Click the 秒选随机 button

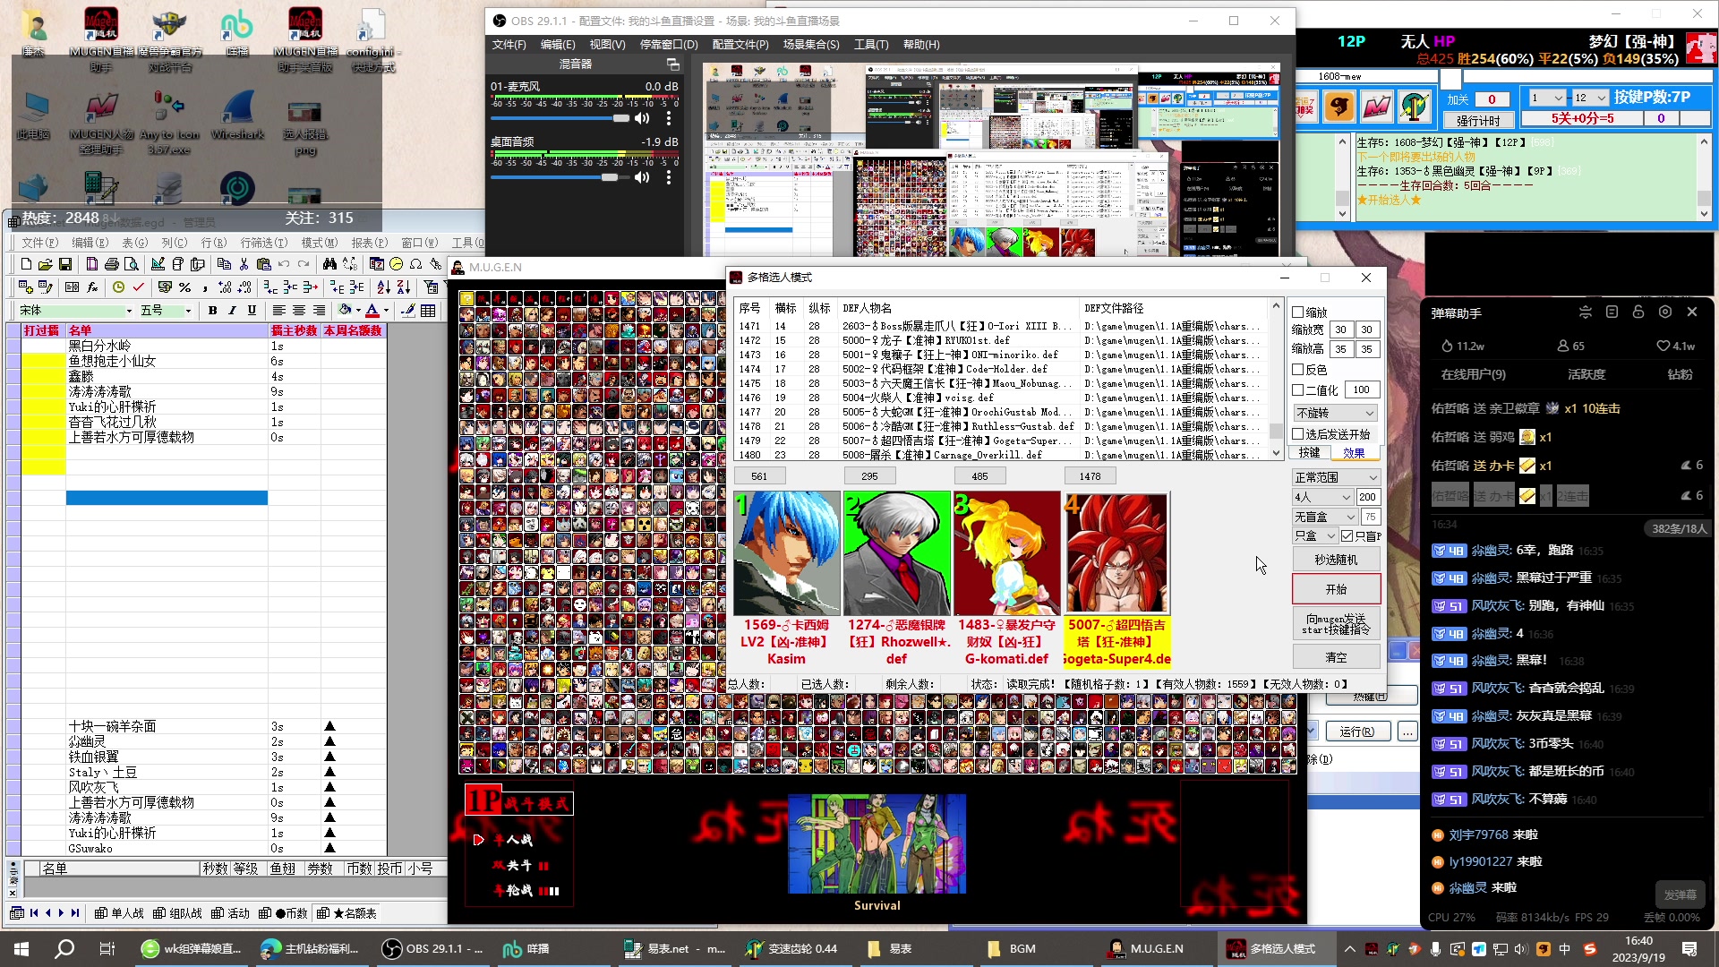tap(1336, 560)
